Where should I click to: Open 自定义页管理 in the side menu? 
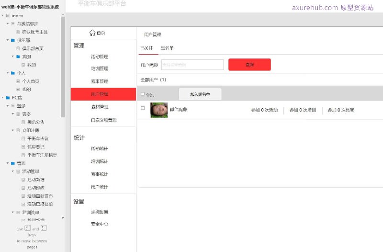103,120
